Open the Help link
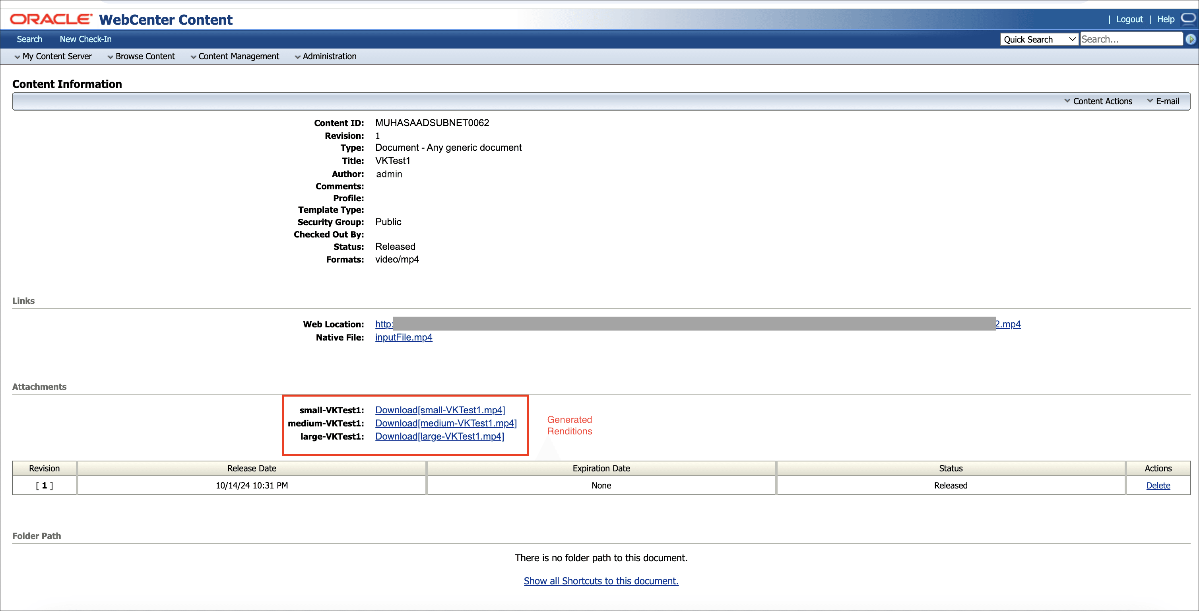The image size is (1199, 611). tap(1166, 19)
